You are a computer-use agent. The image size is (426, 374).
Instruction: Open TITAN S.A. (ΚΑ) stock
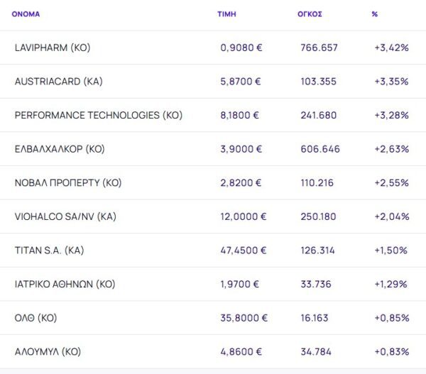click(50, 250)
